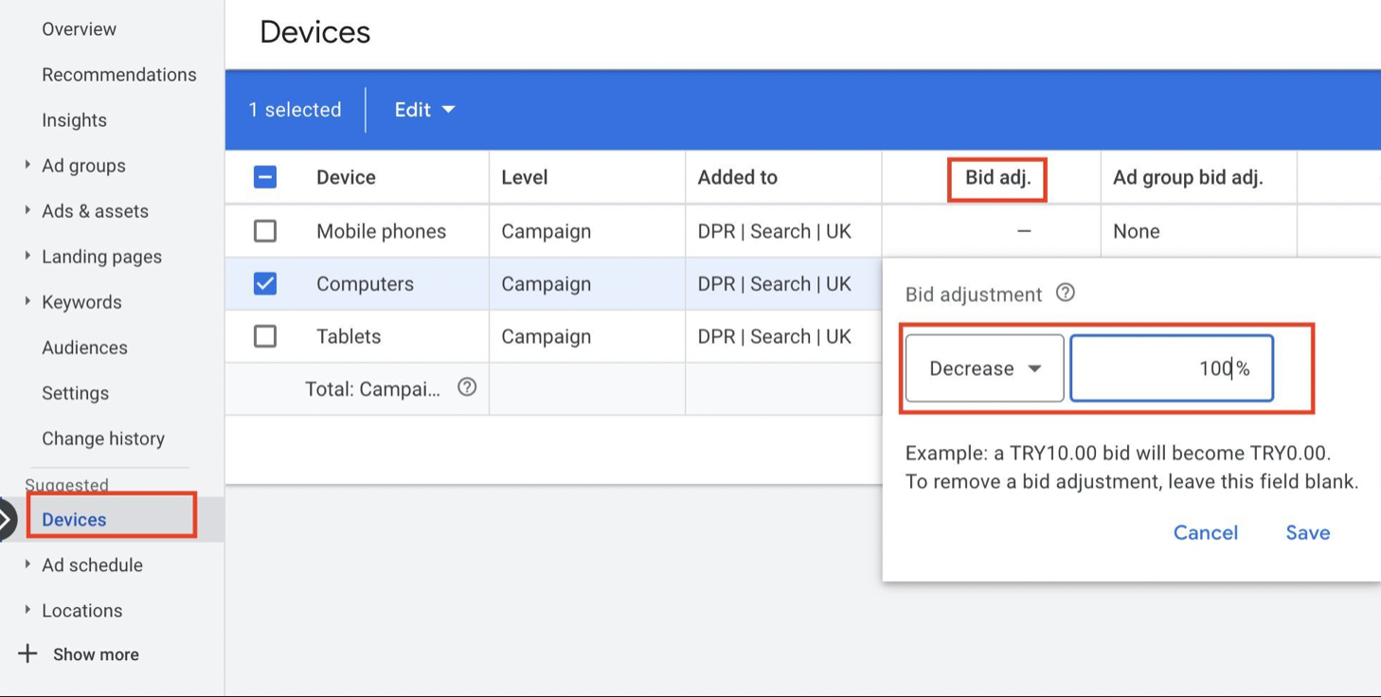Click Show more in the sidebar
Image resolution: width=1381 pixels, height=697 pixels.
pos(96,654)
